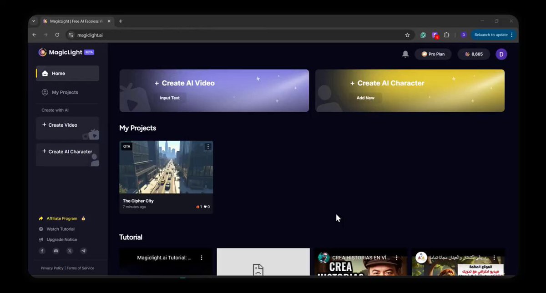The image size is (546, 293).
Task: Open the Cipher City card options menu
Action: tap(208, 146)
